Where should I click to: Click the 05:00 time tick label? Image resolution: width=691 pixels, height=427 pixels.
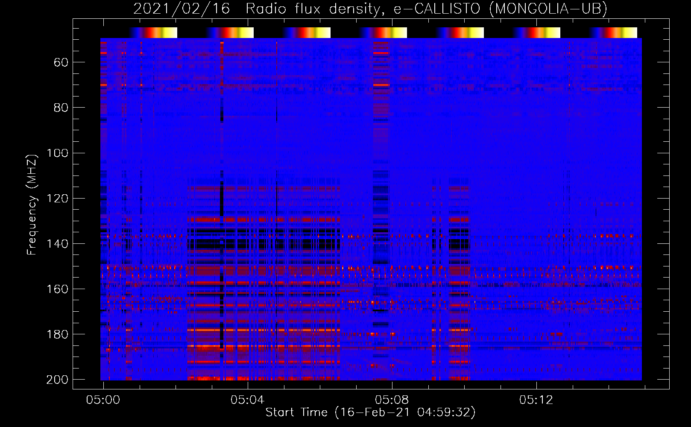click(103, 400)
